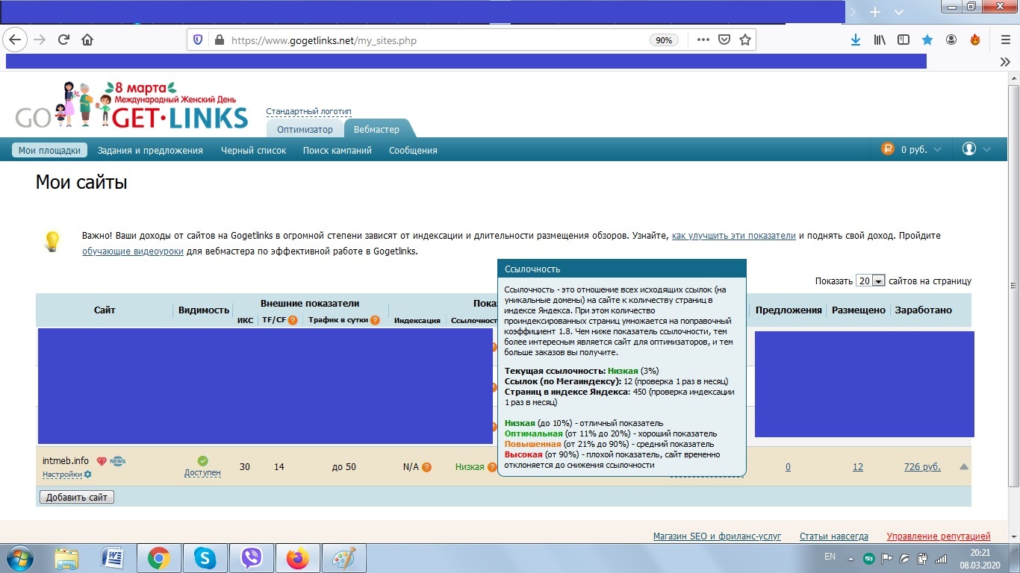
Task: Open Задания и предложения menu item
Action: [x=150, y=150]
